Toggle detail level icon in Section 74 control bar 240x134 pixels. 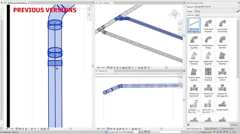pos(108,129)
